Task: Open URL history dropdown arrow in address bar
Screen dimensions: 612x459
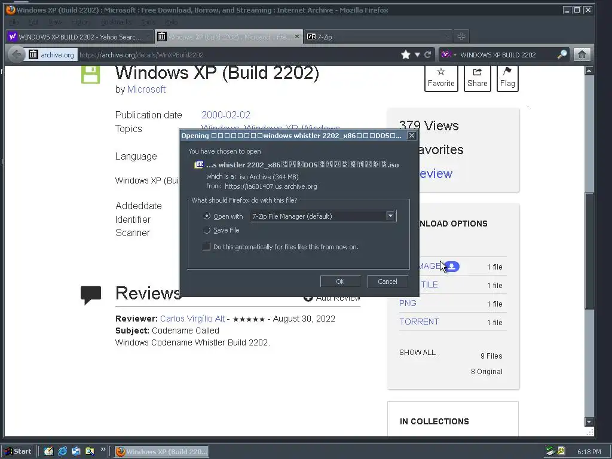Action: [x=417, y=54]
